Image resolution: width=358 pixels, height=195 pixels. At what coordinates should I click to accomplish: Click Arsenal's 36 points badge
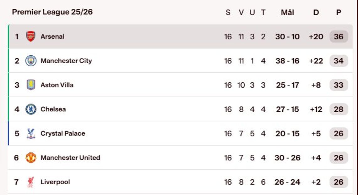(x=339, y=36)
